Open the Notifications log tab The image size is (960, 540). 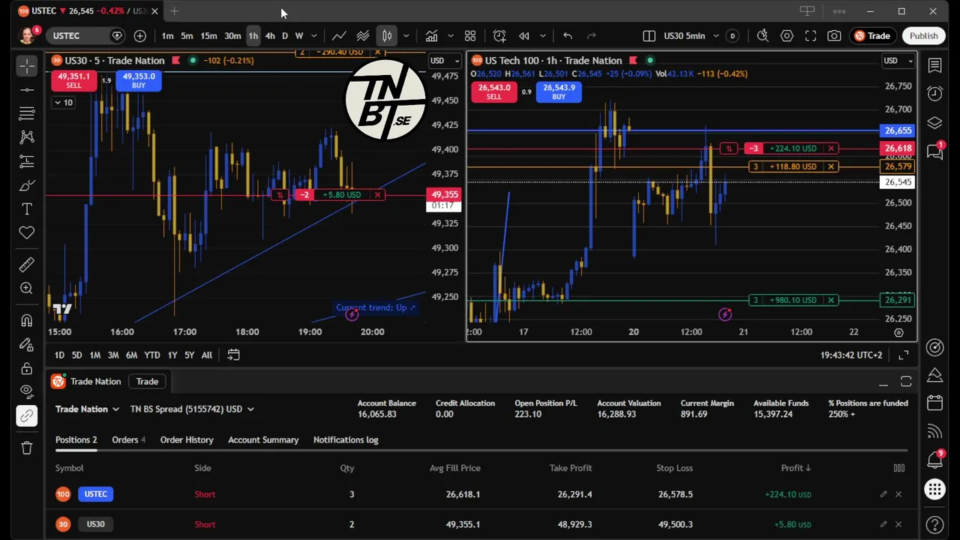pyautogui.click(x=346, y=440)
